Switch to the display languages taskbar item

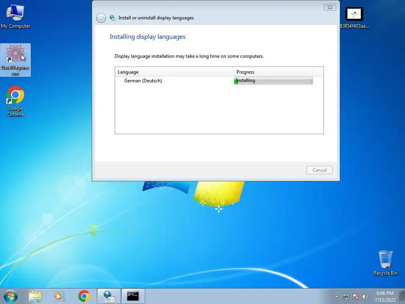pos(109,296)
